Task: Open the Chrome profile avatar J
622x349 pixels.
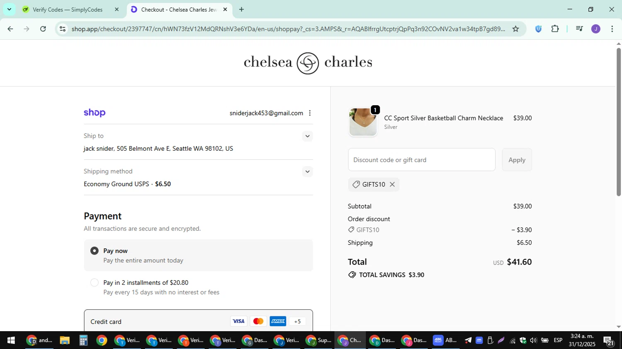Action: [596, 29]
